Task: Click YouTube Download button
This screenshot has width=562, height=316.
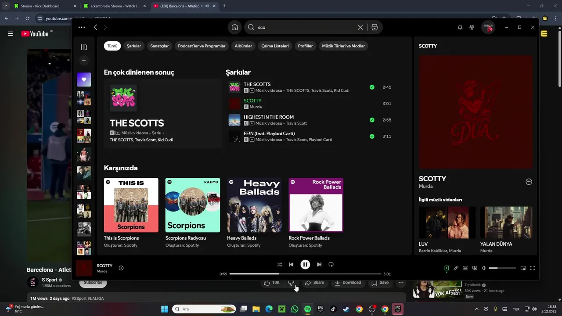Action: coord(348,283)
